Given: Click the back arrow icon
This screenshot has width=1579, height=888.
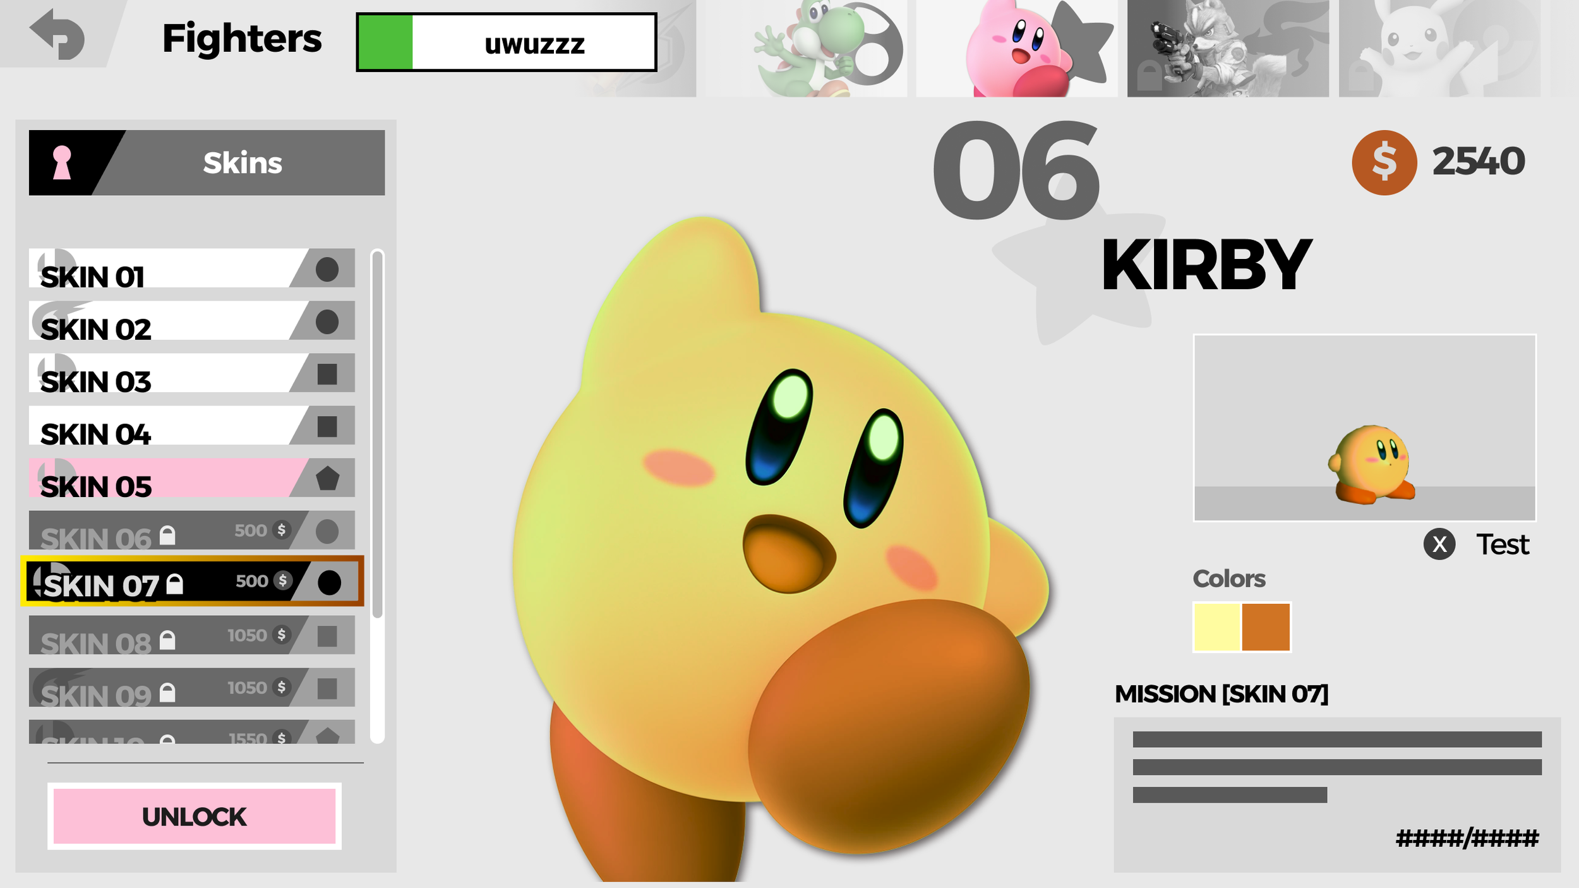Looking at the screenshot, I should (x=57, y=34).
